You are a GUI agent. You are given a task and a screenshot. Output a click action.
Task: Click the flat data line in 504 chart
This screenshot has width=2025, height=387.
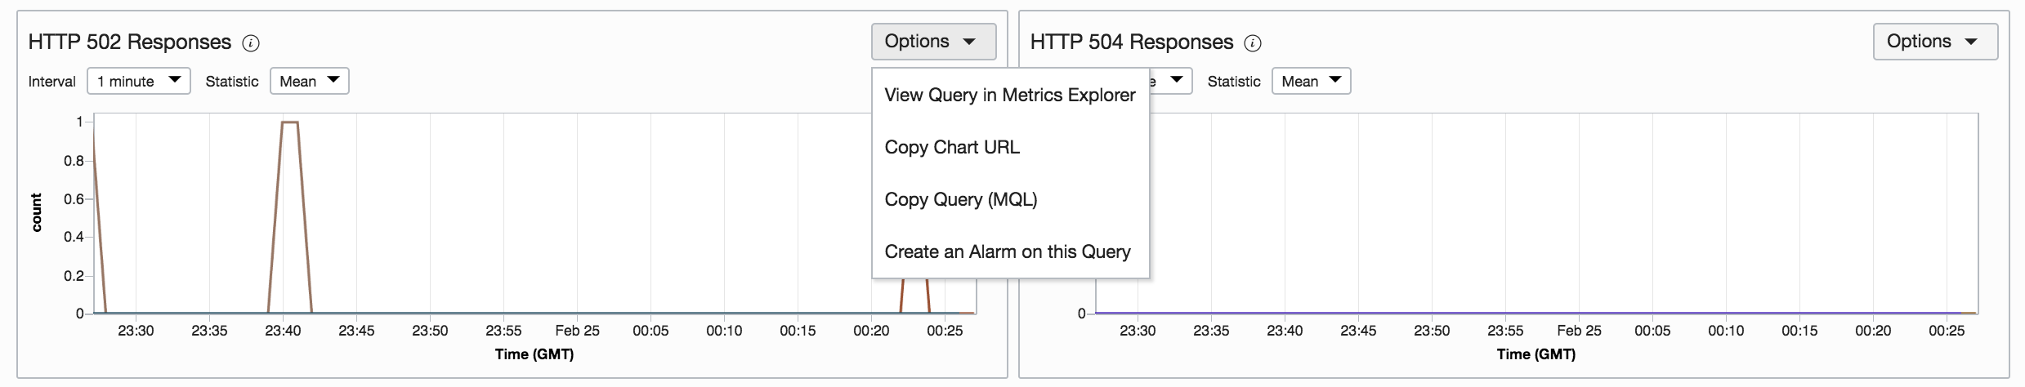click(x=1536, y=313)
